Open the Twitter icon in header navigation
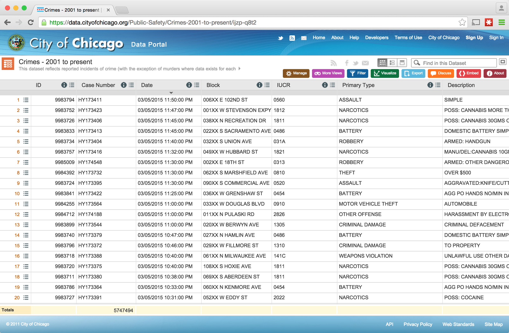The width and height of the screenshot is (509, 333). (x=281, y=38)
